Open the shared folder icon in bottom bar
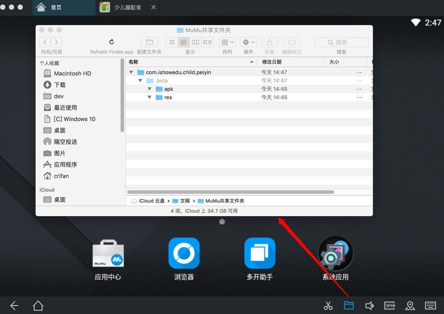Viewport: 444px width, 314px height. (348, 305)
